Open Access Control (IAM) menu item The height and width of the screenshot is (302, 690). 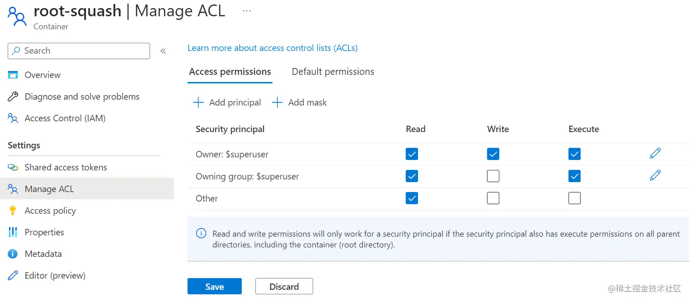click(65, 118)
